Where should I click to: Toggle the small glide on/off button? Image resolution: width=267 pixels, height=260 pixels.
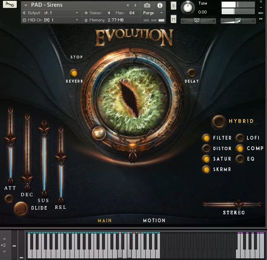pyautogui.click(x=9, y=198)
